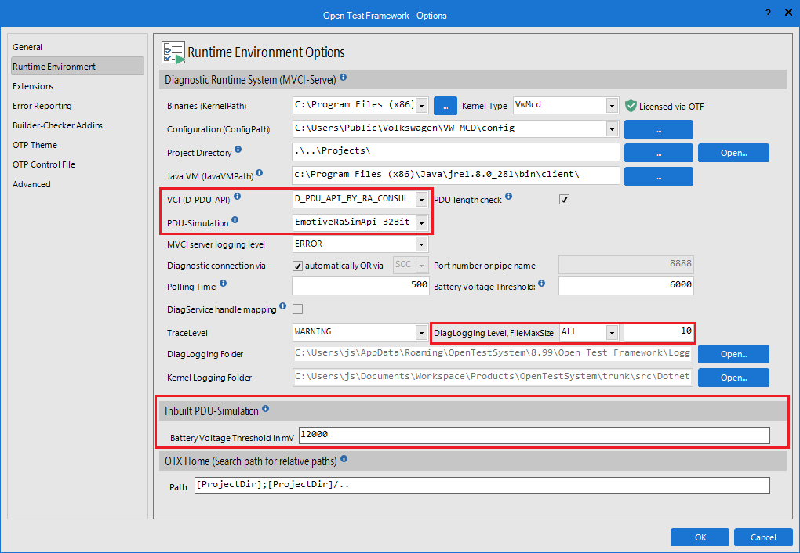Open the DiagLogging Level ALL dropdown
800x553 pixels.
[612, 332]
